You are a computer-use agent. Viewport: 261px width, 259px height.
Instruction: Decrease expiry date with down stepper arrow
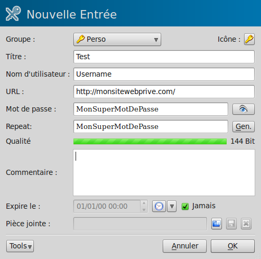coord(144,209)
